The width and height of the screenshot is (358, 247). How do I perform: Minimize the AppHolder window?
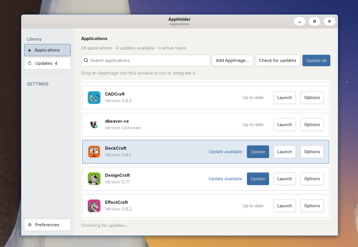[300, 21]
